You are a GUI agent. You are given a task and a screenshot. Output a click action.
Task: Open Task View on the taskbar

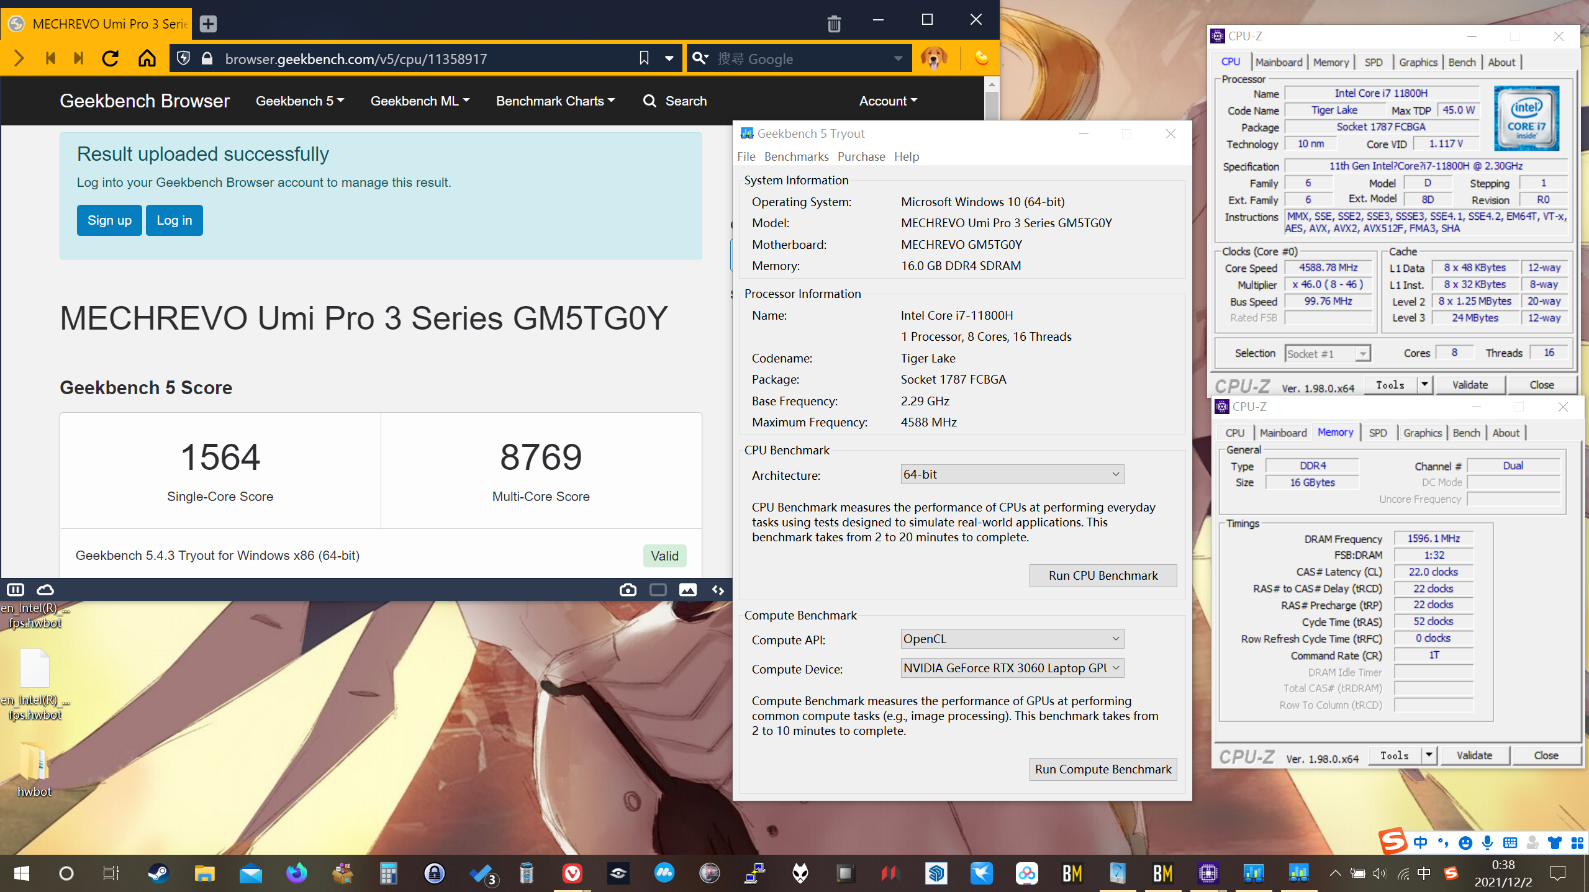pyautogui.click(x=111, y=873)
